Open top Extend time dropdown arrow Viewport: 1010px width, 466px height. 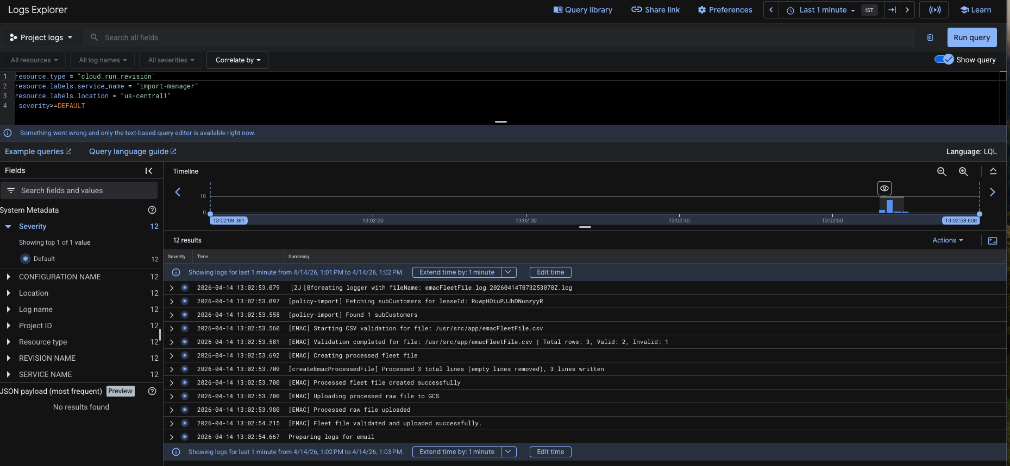tap(509, 272)
